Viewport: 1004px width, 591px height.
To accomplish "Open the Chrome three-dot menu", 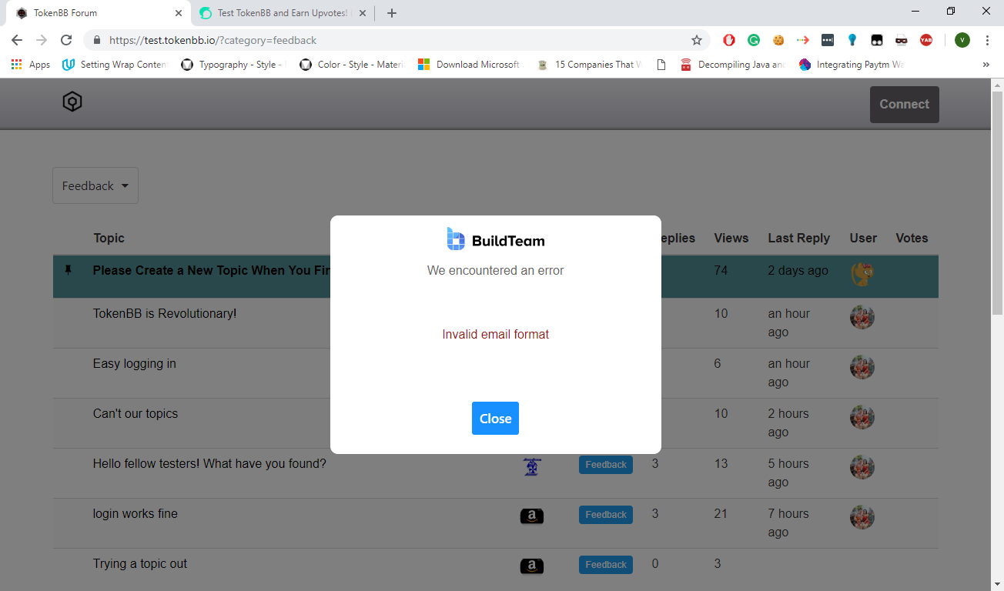I will [x=987, y=40].
